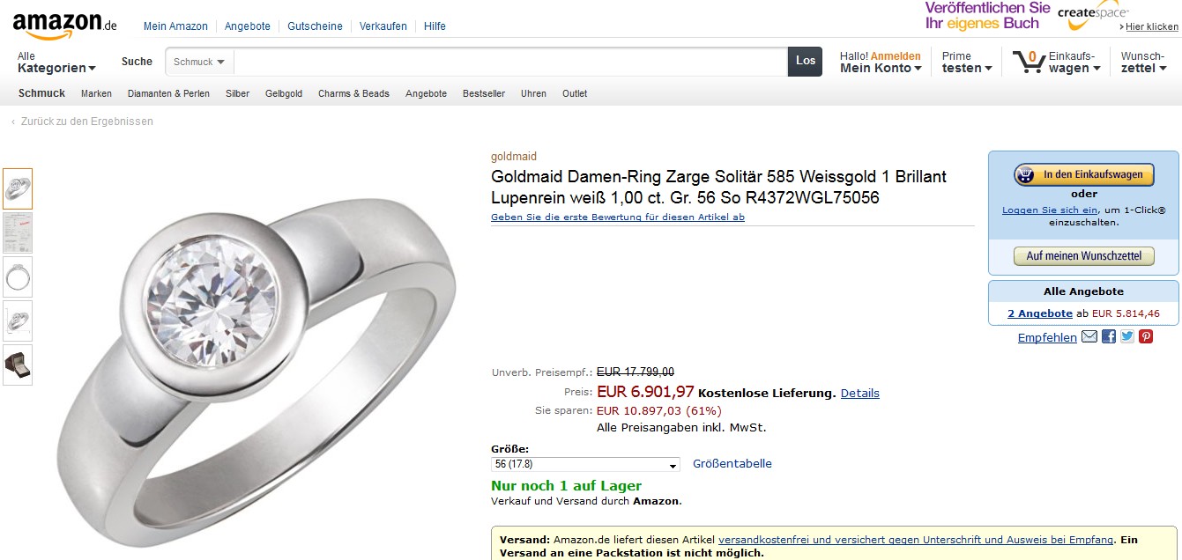1182x560 pixels.
Task: Click the Größentabelle link
Action: [x=732, y=463]
